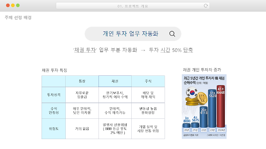
Task: Click the chart title 최근 5년간 개인 투자자 채권 순매수액
Action: point(204,80)
